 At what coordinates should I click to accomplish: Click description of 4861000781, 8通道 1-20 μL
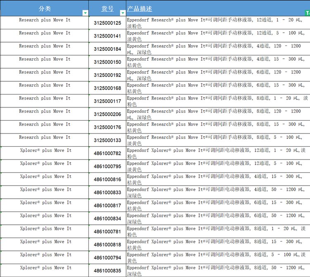coord(218,232)
